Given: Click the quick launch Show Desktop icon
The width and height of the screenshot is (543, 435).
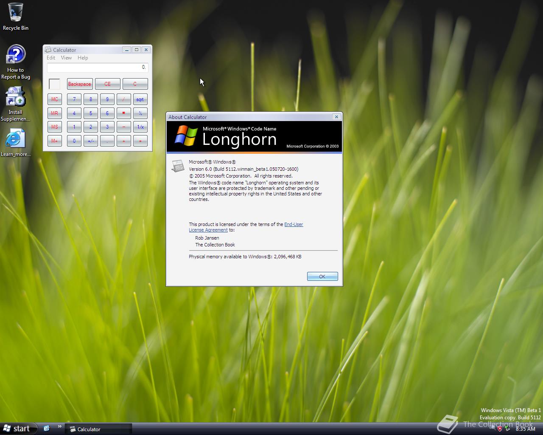Looking at the screenshot, I should (x=47, y=429).
